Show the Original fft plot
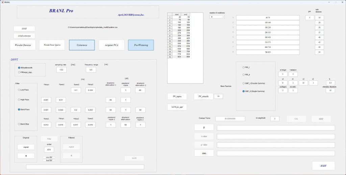This screenshot has width=346, height=175. coord(26,156)
